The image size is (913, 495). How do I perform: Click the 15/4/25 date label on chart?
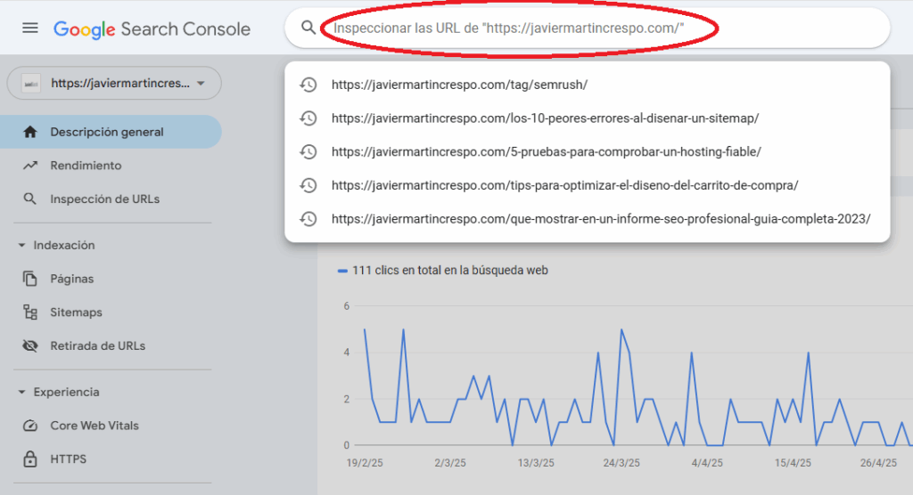[x=793, y=463]
